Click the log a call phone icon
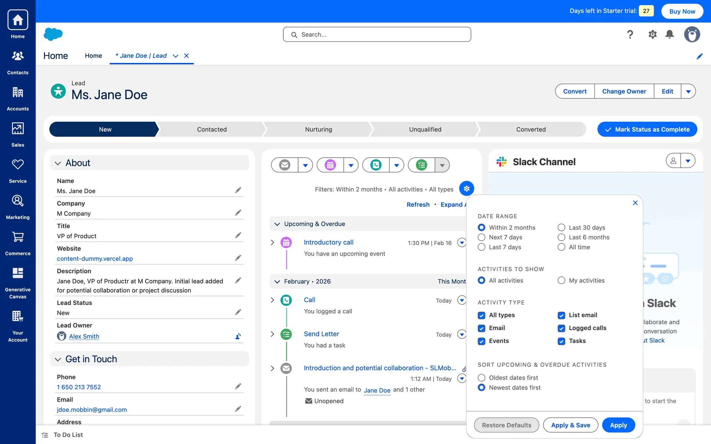The height and width of the screenshot is (444, 711). tap(376, 165)
